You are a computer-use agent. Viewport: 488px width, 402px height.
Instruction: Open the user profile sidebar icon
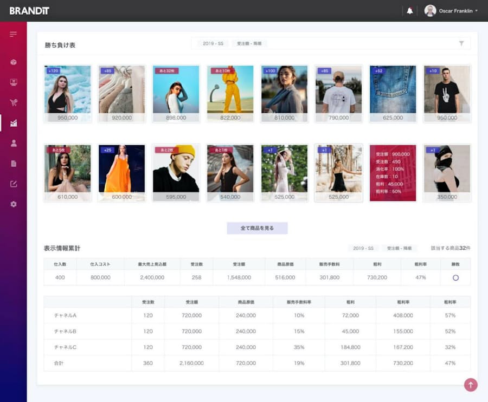pos(14,143)
